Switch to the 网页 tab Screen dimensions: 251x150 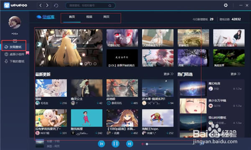coord(106,17)
